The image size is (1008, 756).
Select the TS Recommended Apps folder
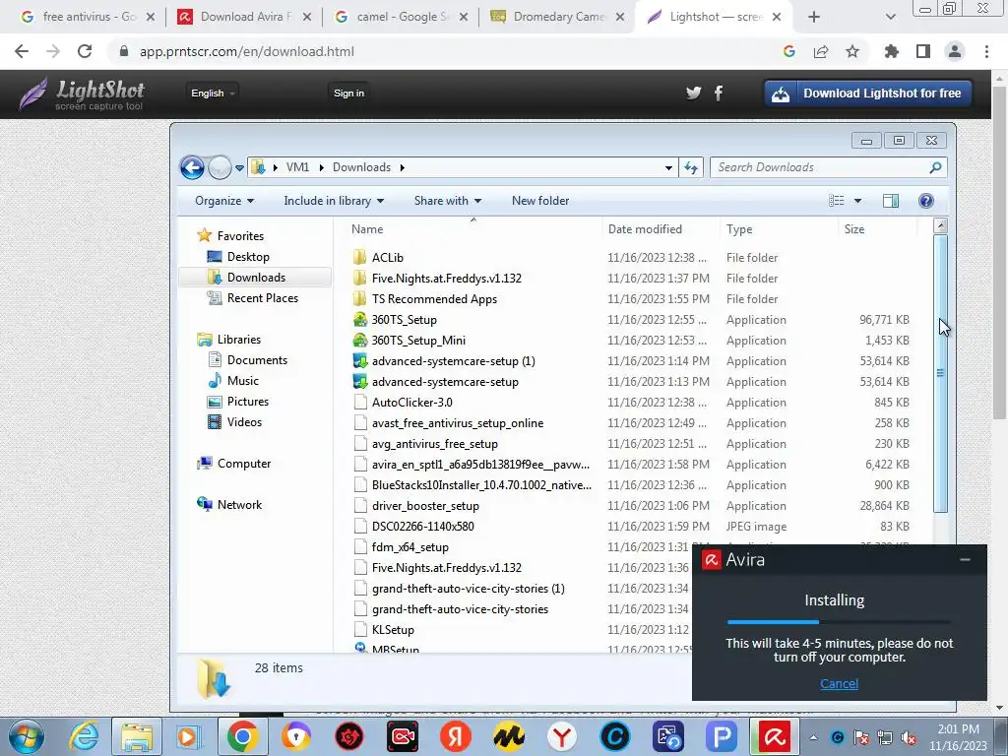[x=434, y=299]
